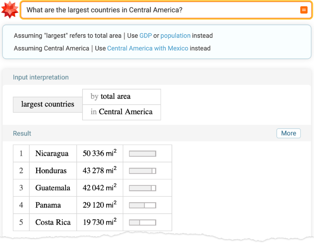314x243 pixels.
Task: Click the search query input field
Action: (x=157, y=10)
